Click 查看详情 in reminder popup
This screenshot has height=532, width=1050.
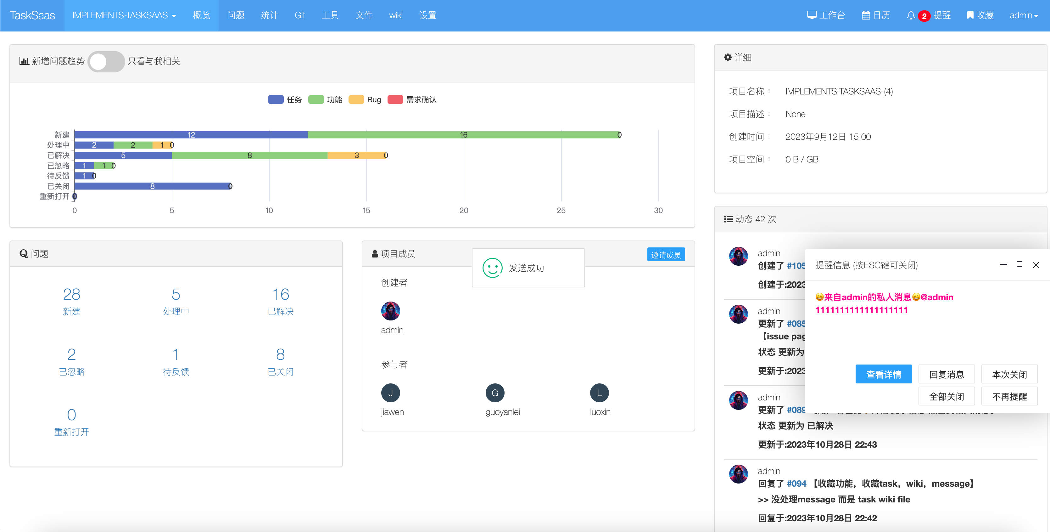pyautogui.click(x=883, y=374)
